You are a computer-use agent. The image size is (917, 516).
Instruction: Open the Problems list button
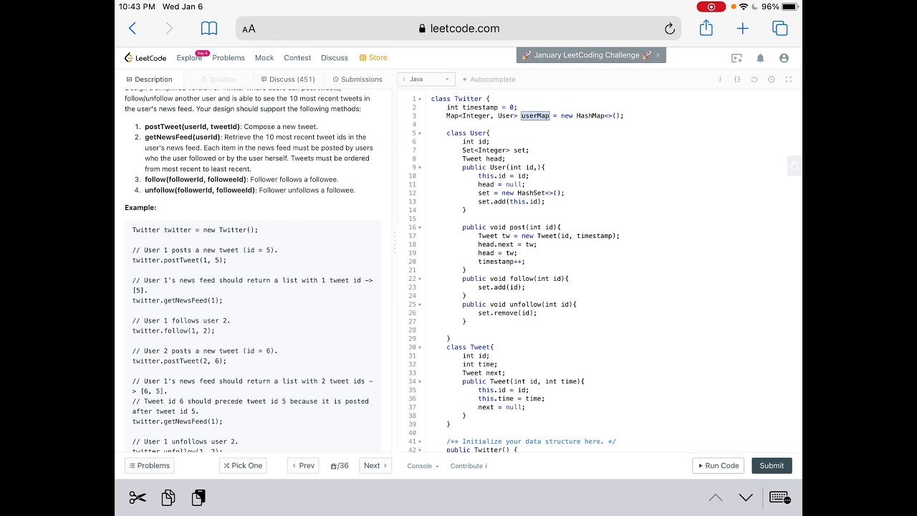(x=150, y=466)
